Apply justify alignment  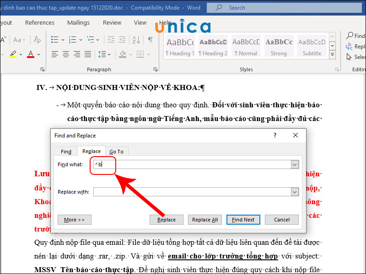[87, 55]
